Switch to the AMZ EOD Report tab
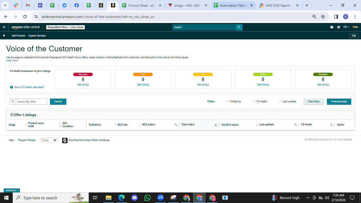 [279, 5]
